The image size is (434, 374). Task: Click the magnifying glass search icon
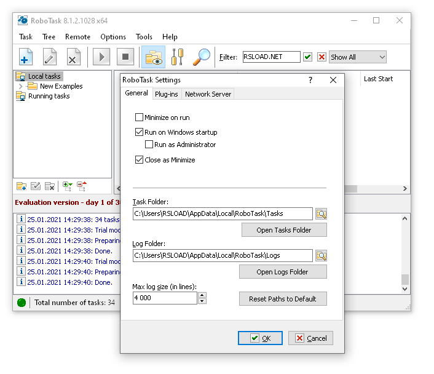[x=202, y=57]
